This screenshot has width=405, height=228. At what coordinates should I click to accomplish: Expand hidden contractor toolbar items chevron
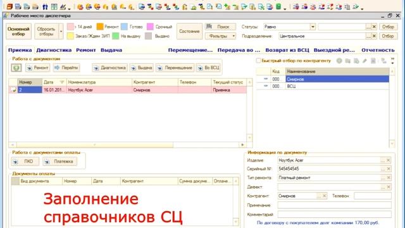(392, 61)
